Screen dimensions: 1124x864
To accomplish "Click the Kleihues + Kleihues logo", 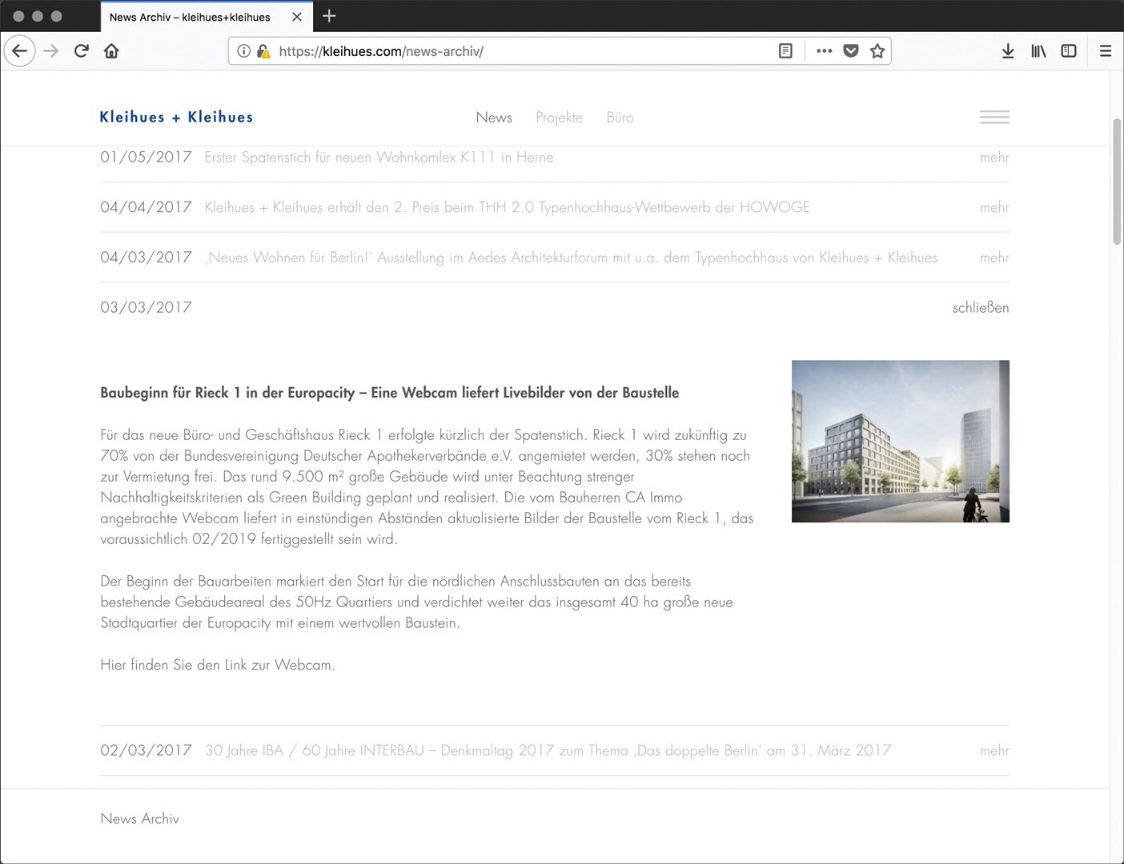I will [176, 118].
